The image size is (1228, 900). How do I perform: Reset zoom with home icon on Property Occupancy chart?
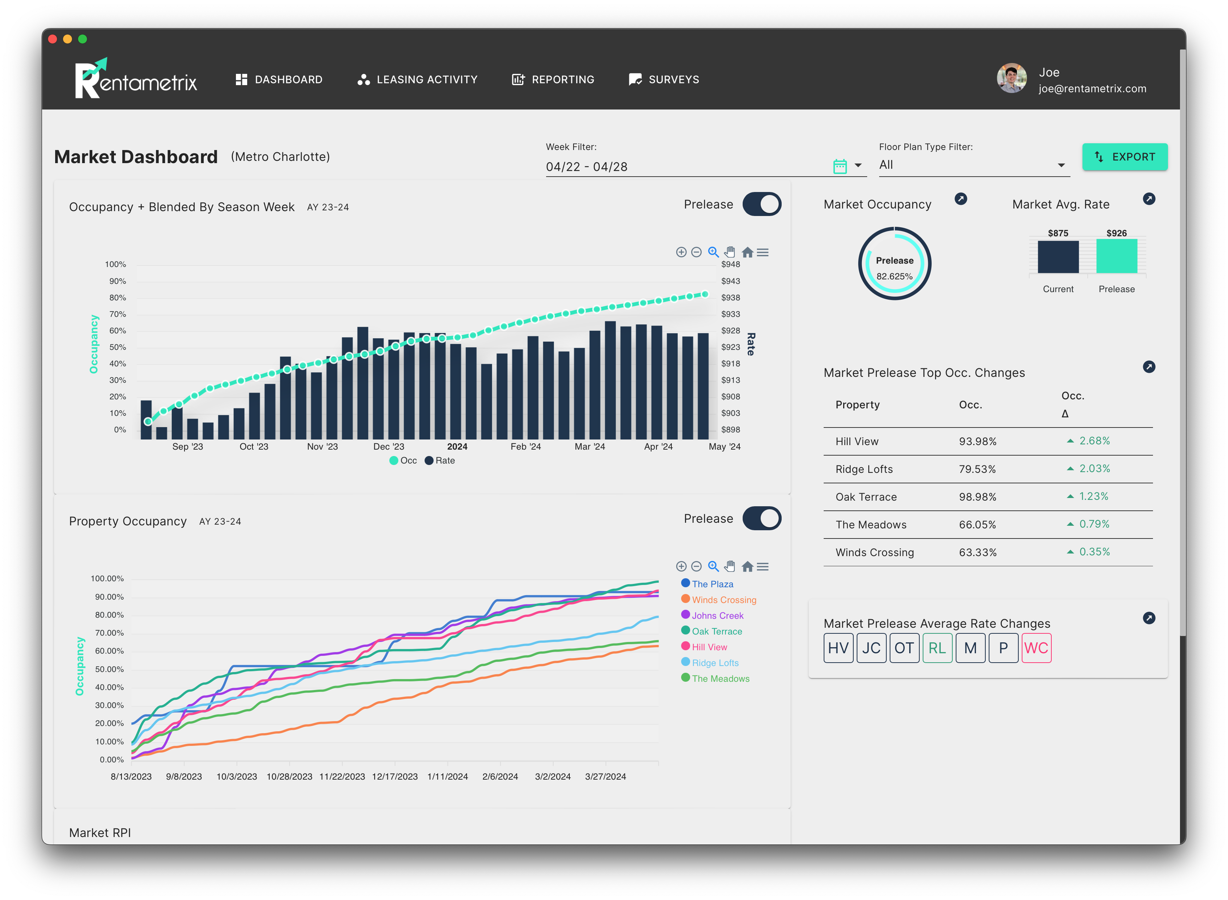click(748, 567)
